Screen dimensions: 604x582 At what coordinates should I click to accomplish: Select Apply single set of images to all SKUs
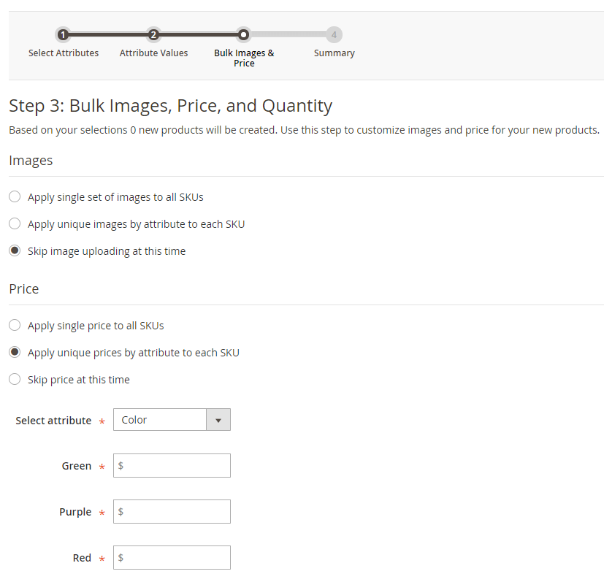coord(14,196)
